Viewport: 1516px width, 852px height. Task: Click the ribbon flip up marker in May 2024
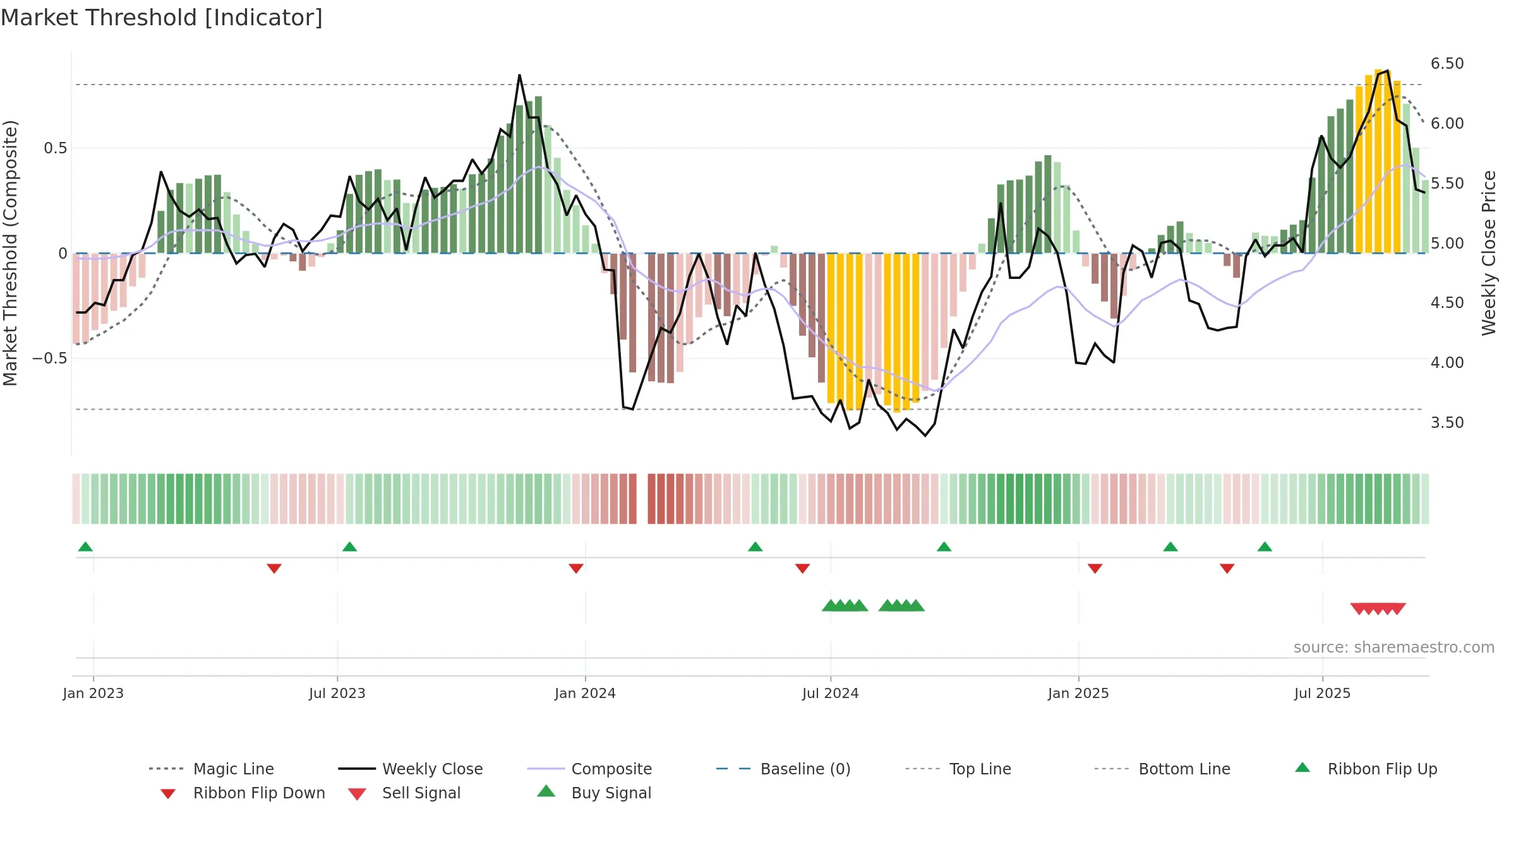(x=755, y=547)
